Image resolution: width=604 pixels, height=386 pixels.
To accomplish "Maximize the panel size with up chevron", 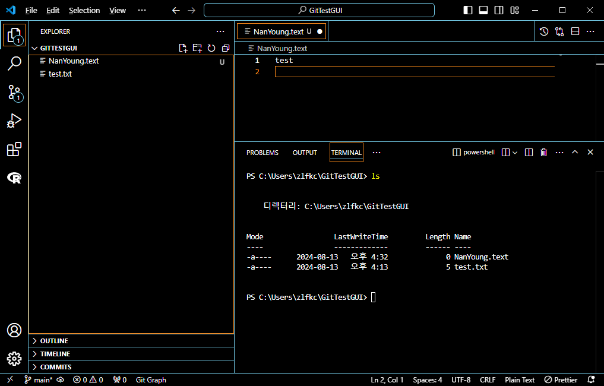I will pyautogui.click(x=575, y=152).
